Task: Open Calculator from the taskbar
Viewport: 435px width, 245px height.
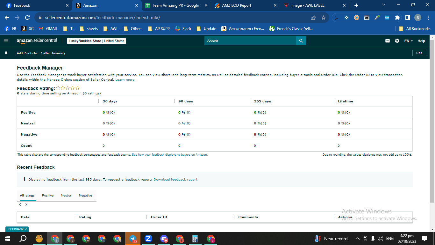Action: point(195,239)
